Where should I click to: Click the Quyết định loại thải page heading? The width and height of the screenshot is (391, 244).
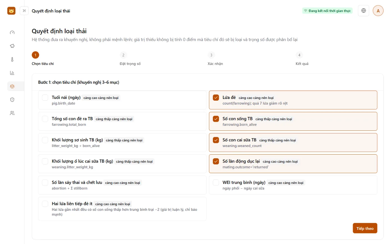click(59, 31)
